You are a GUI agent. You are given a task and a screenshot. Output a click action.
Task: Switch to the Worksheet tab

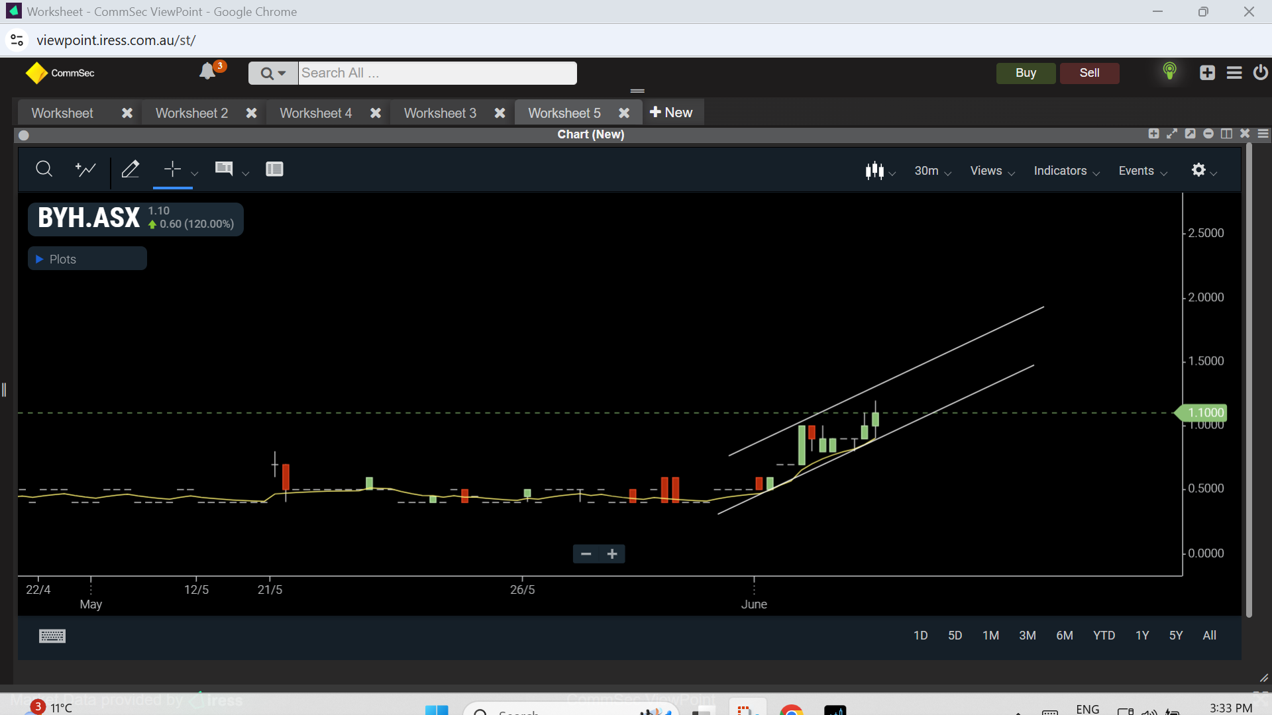tap(62, 113)
